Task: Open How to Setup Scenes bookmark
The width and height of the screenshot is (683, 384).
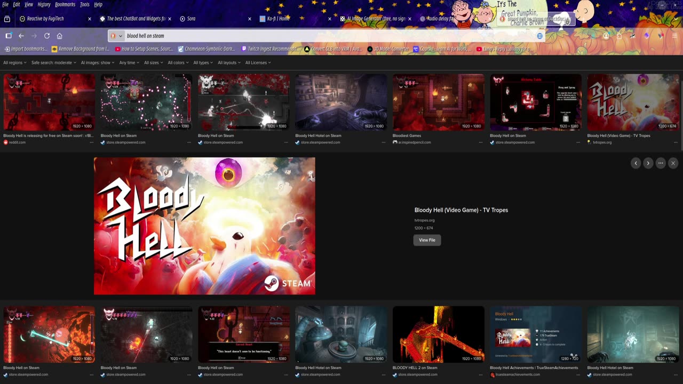Action: (144, 49)
